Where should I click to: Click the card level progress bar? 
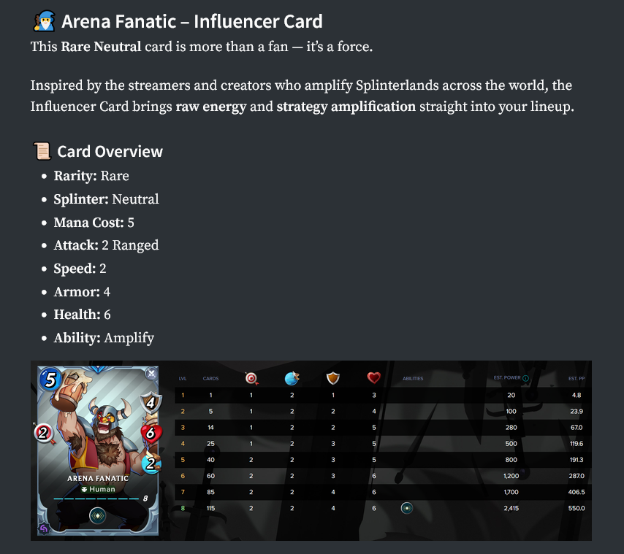pyautogui.click(x=96, y=499)
